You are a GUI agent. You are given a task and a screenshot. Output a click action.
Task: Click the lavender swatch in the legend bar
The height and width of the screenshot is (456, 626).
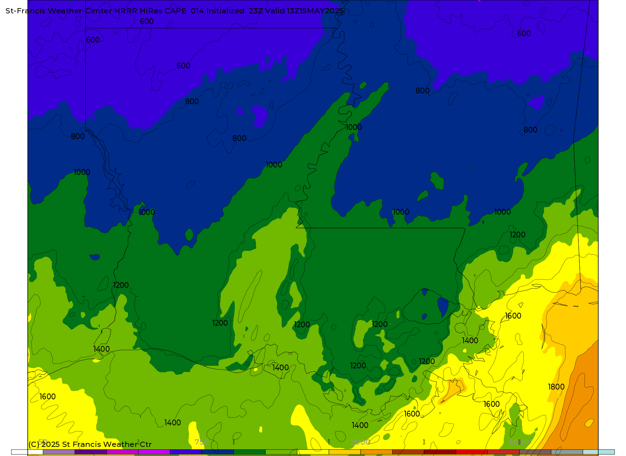(59, 452)
